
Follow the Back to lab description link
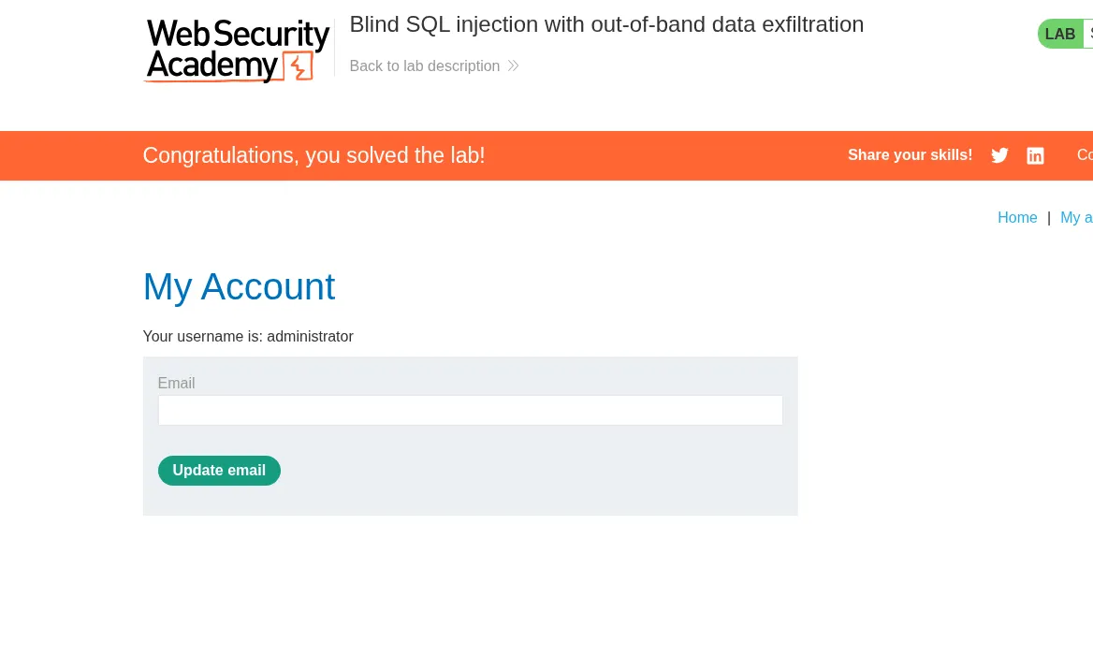tap(424, 65)
